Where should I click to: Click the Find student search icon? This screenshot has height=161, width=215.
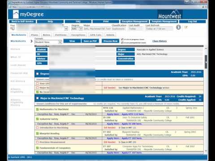[13, 29]
